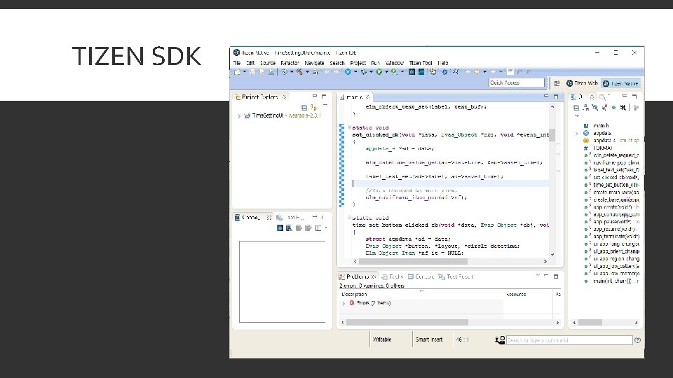This screenshot has width=673, height=378.
Task: Select app_terminate(void*) in Outline
Action: pyautogui.click(x=613, y=237)
